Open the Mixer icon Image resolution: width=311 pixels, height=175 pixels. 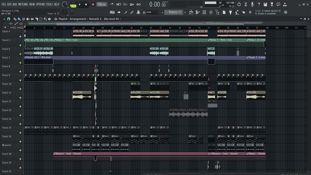coord(211,12)
